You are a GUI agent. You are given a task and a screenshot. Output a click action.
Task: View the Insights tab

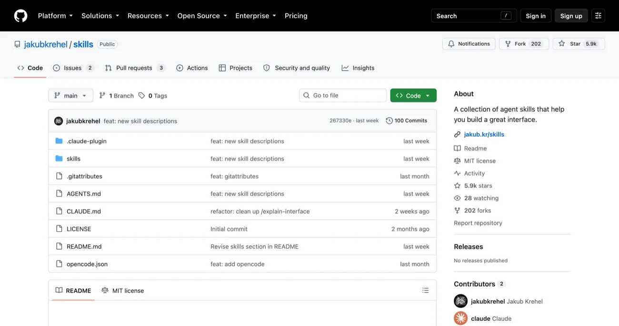pos(358,68)
